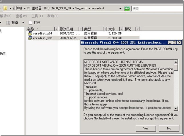Open date modified (修改日期) column filter dropdown

81,29
